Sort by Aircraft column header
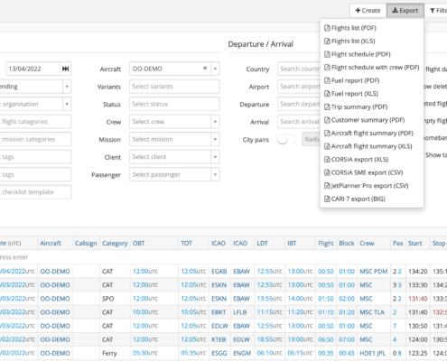 (51, 243)
